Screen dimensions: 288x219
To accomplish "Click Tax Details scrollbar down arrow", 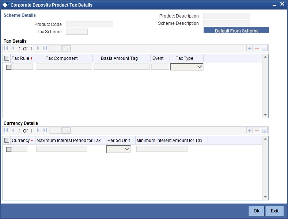I will (265, 115).
